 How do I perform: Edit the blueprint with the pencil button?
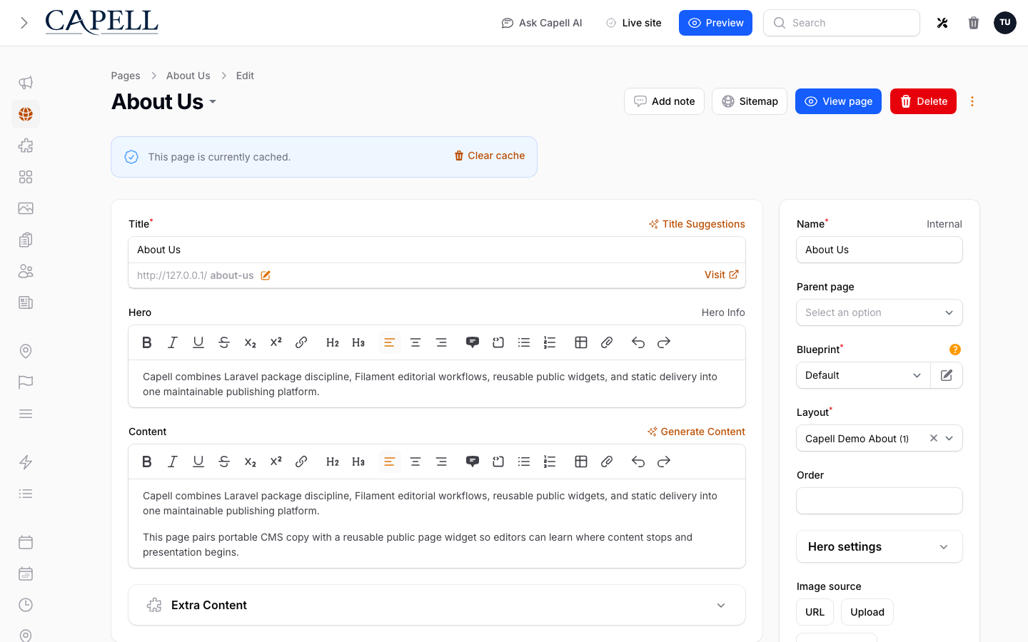coord(947,375)
